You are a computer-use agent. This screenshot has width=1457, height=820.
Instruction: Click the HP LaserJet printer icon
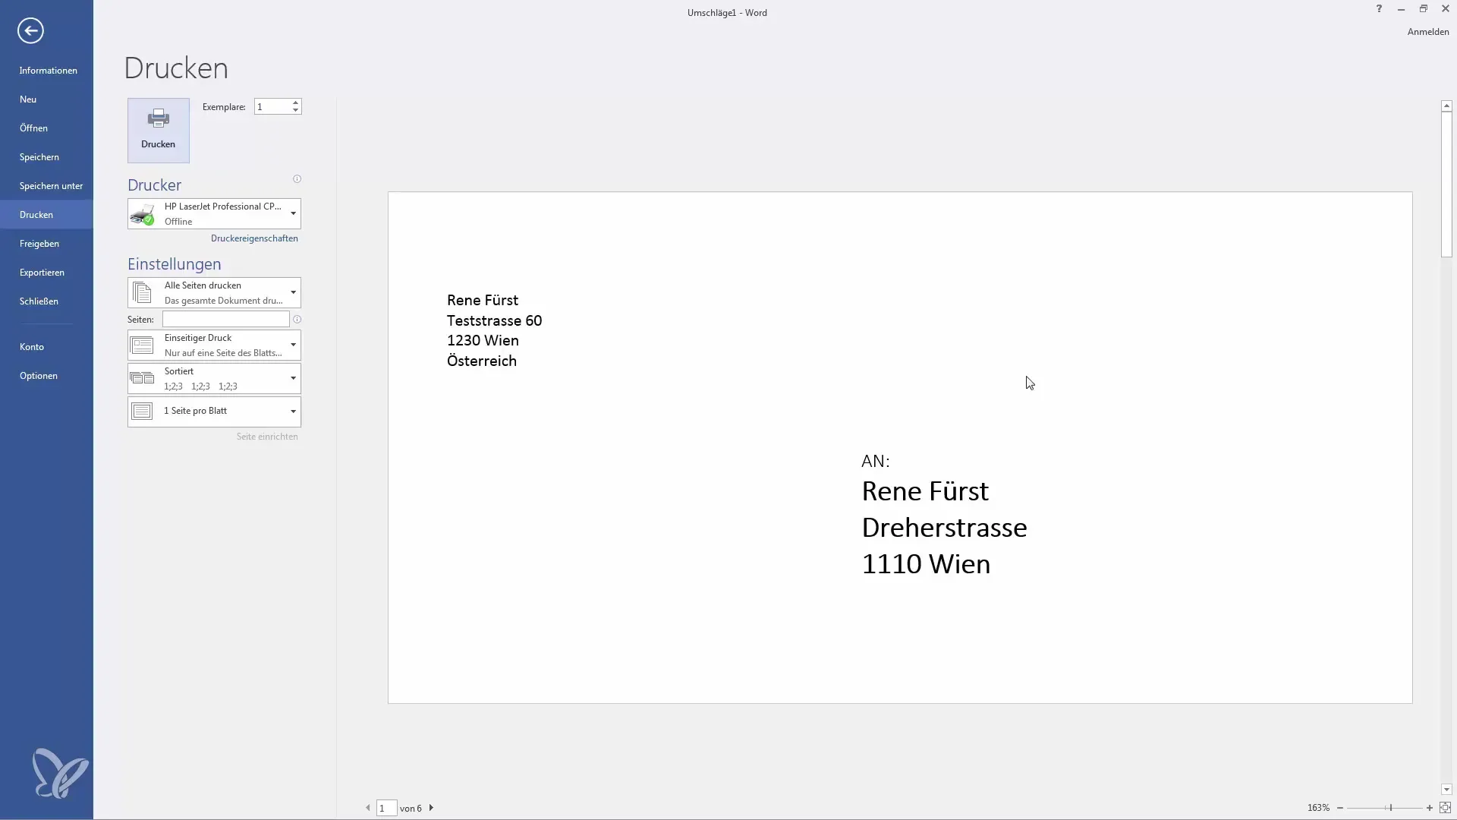click(x=142, y=213)
